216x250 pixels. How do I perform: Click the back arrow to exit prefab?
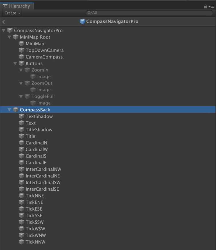(3, 22)
